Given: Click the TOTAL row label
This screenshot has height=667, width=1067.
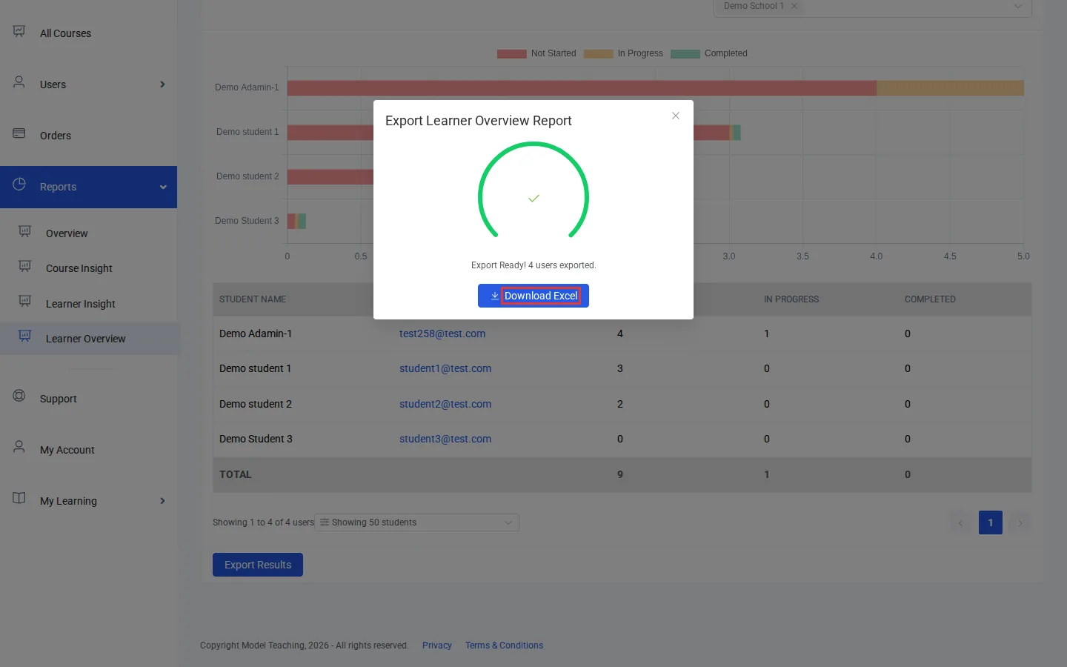Looking at the screenshot, I should (x=235, y=474).
